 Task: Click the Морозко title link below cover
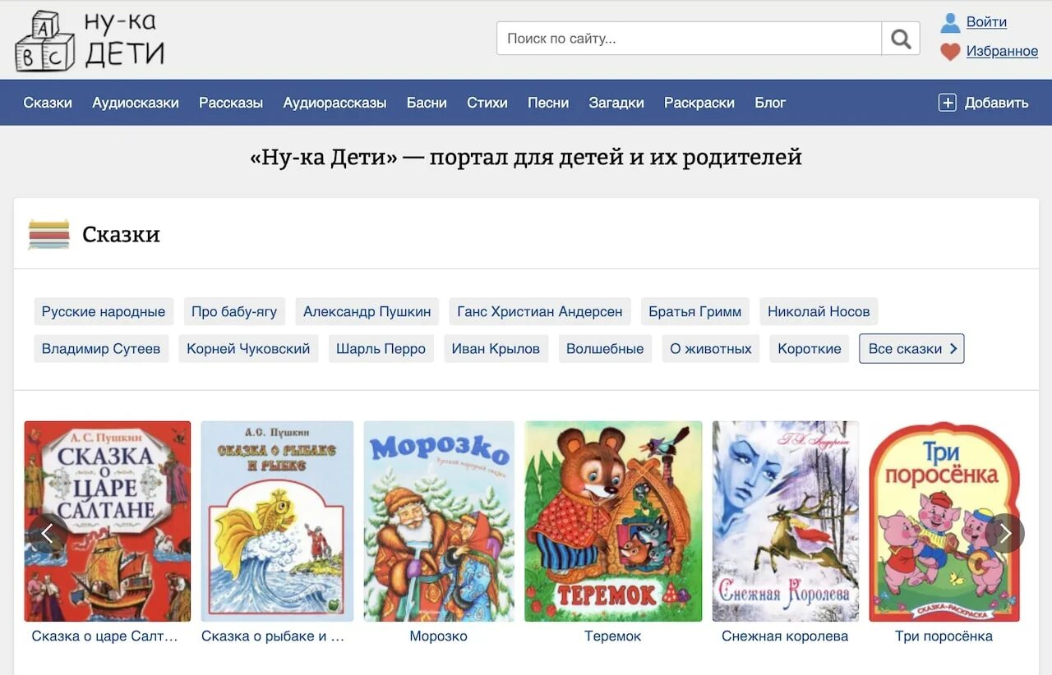[x=438, y=636]
